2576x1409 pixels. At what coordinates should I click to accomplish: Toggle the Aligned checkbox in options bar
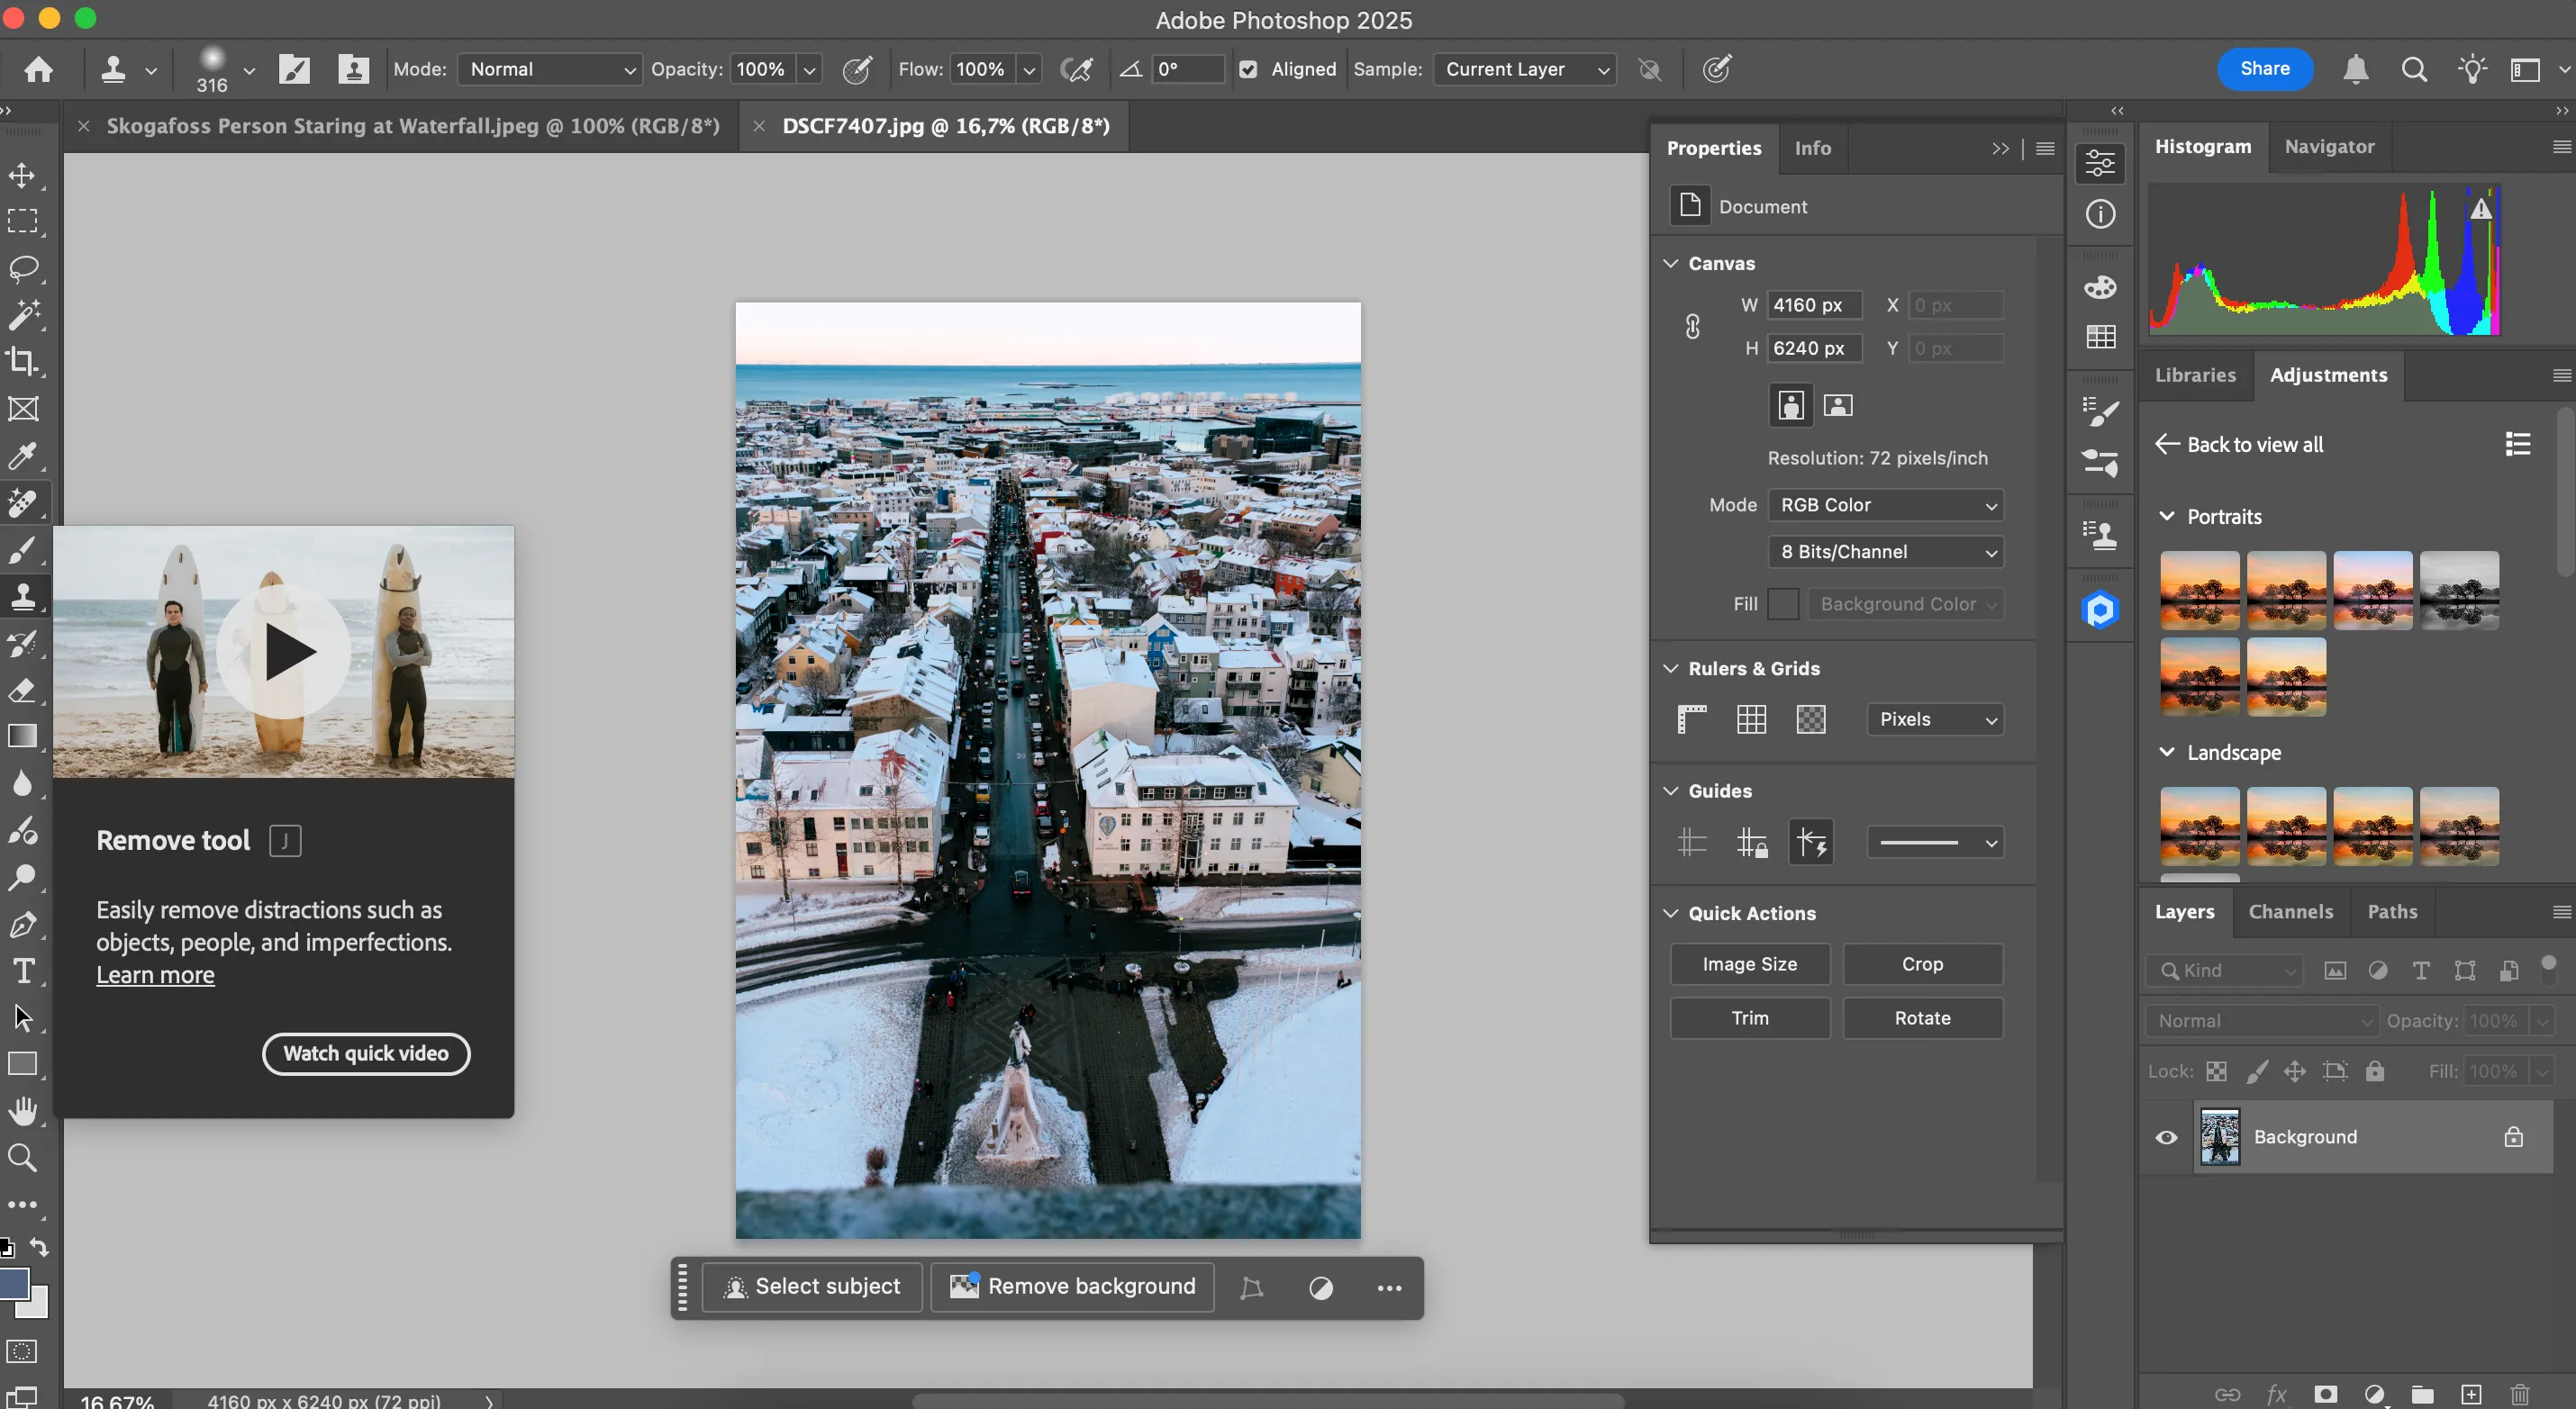1248,69
